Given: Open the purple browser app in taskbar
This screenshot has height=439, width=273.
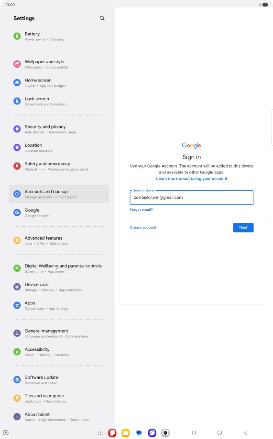Looking at the screenshot, I should pos(152,433).
